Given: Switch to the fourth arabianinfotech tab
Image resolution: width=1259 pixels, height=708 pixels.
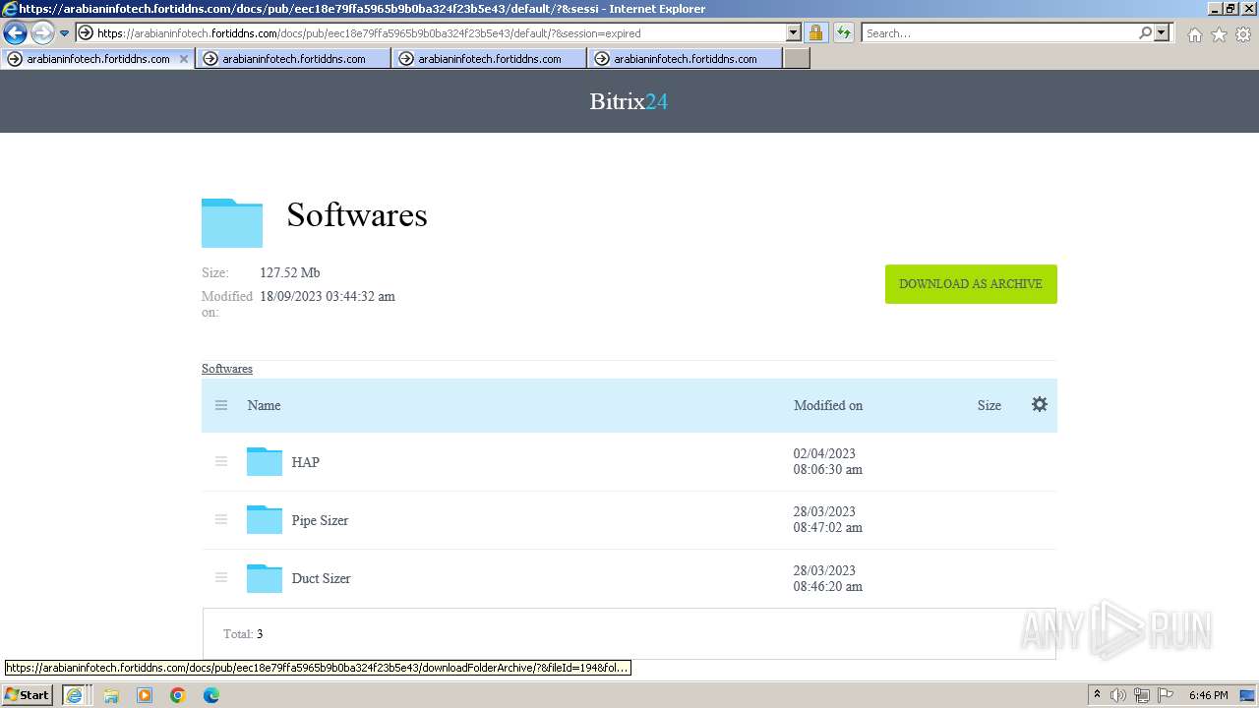Looking at the screenshot, I should point(685,59).
